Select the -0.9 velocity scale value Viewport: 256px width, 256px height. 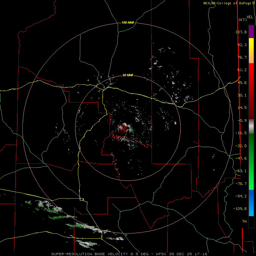[242, 121]
